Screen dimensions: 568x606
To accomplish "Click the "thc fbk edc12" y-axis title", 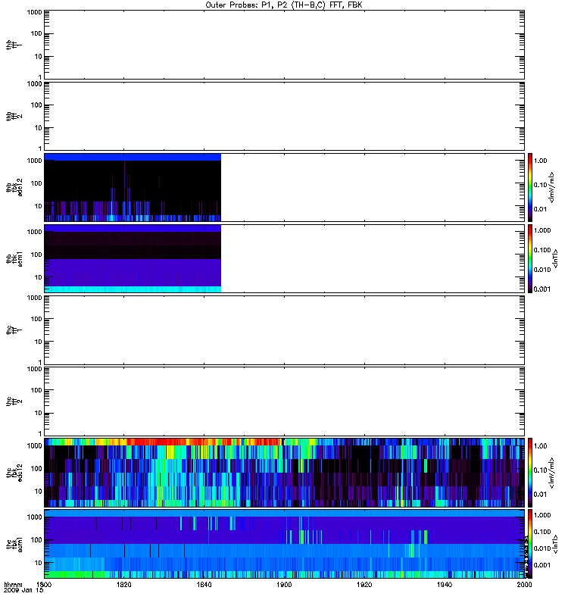I will click(x=14, y=472).
